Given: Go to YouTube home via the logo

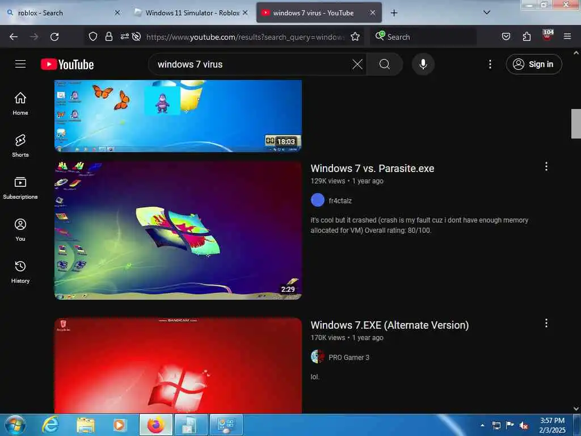Looking at the screenshot, I should tap(68, 65).
